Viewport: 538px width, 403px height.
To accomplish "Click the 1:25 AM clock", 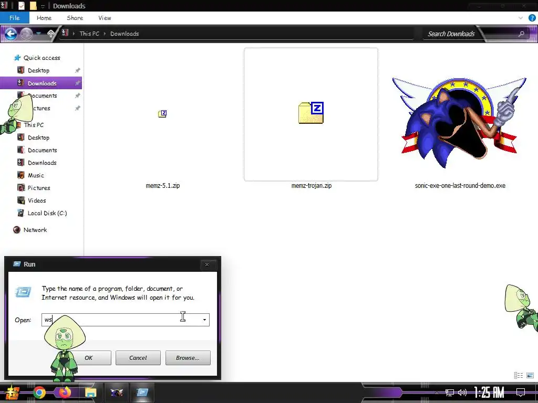I will click(x=489, y=393).
